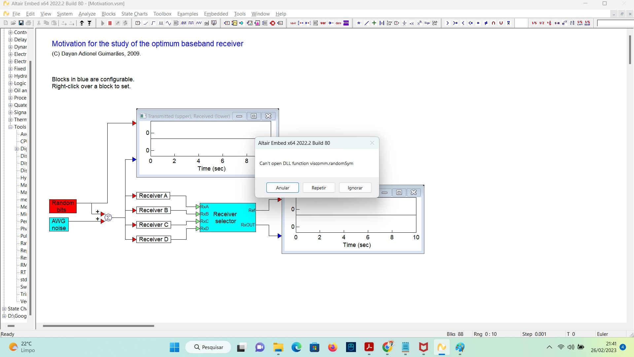Insert a sinusoid source block

point(168,23)
